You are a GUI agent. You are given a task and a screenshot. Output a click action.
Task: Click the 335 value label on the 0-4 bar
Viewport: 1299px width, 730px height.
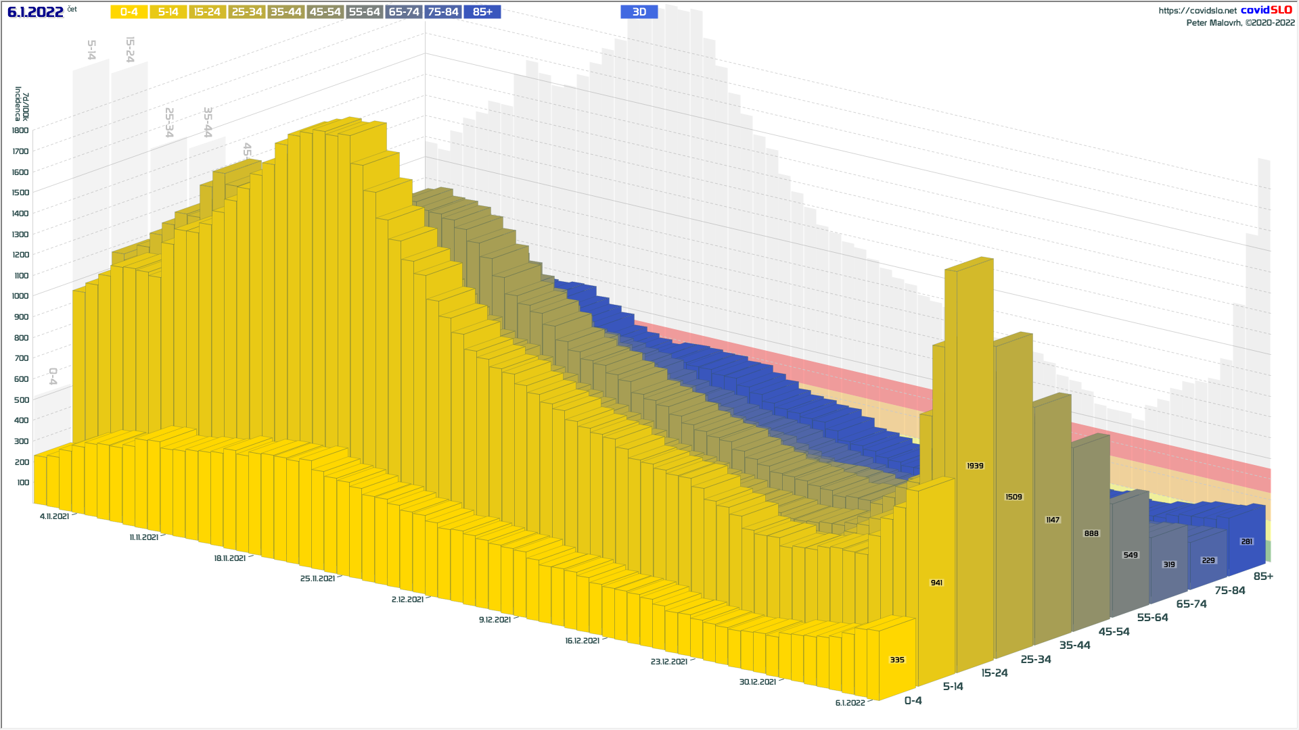point(897,660)
